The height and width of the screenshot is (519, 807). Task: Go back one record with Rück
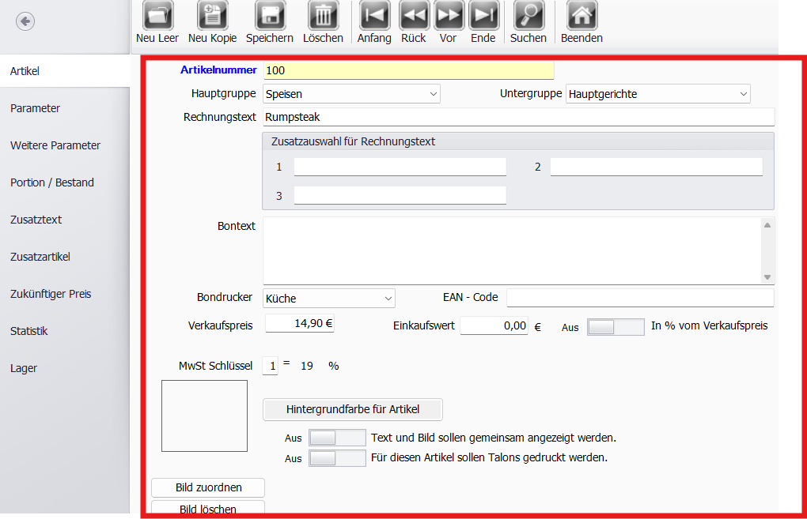tap(414, 16)
